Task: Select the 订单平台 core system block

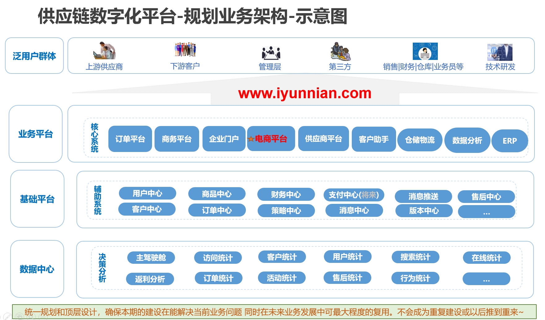Action: tap(130, 139)
